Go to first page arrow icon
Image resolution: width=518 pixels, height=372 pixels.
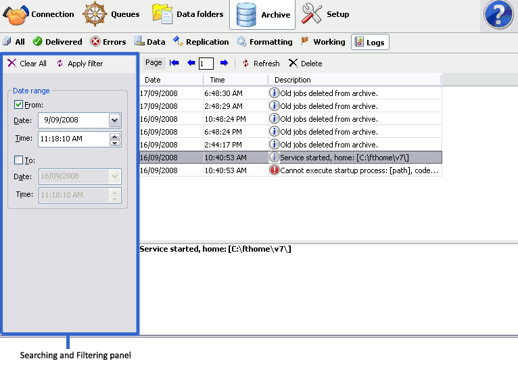pos(174,63)
